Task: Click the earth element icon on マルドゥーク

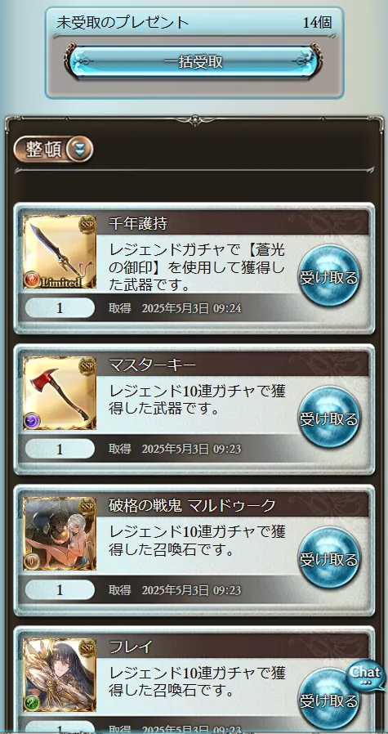Action: 31,562
